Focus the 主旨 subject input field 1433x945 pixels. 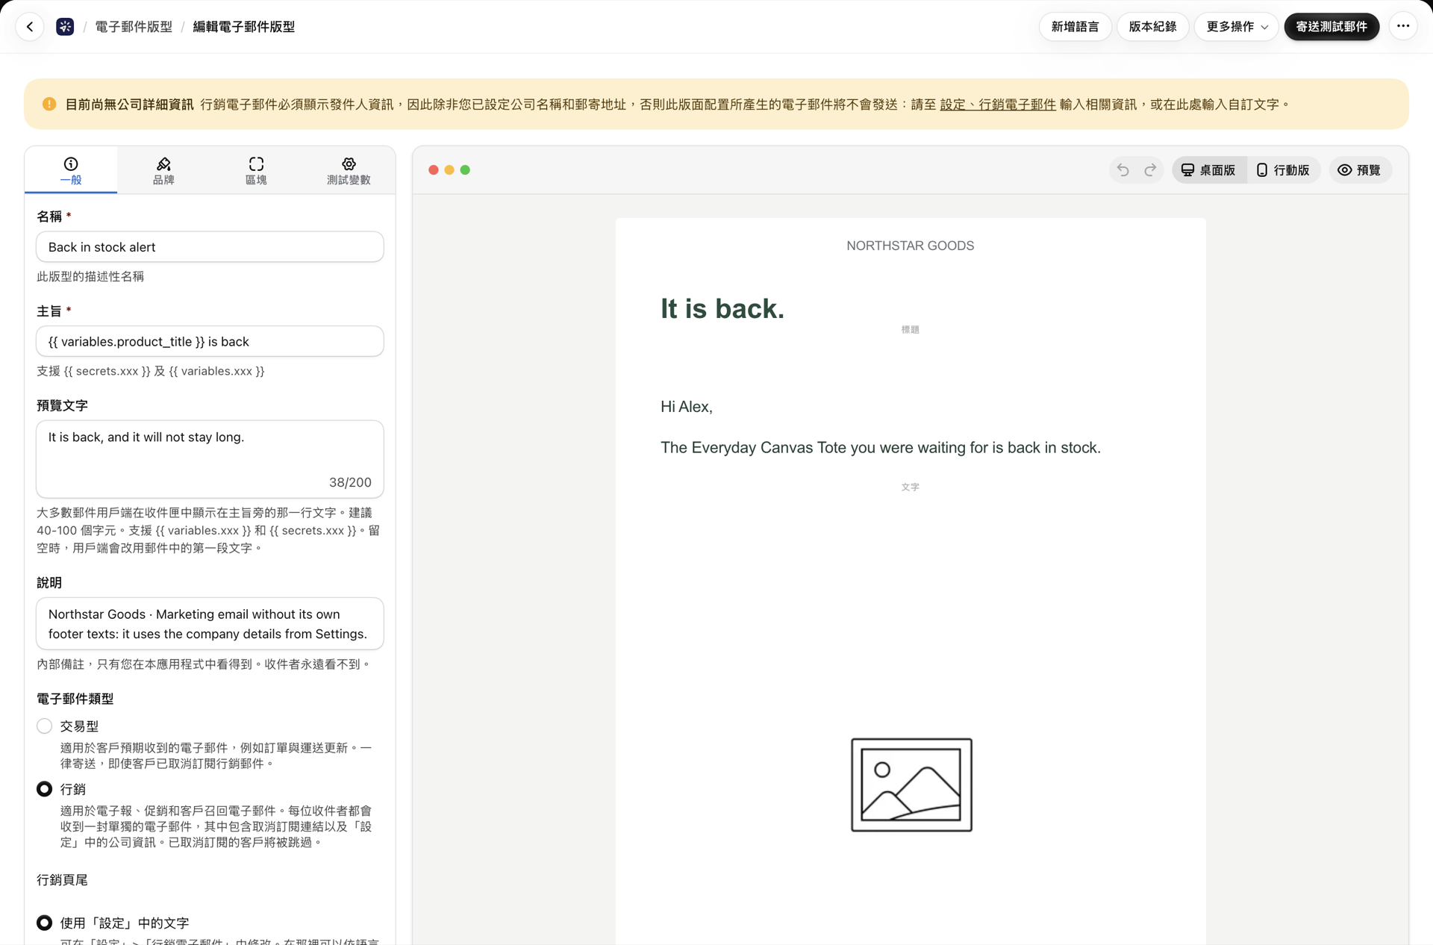pos(210,342)
